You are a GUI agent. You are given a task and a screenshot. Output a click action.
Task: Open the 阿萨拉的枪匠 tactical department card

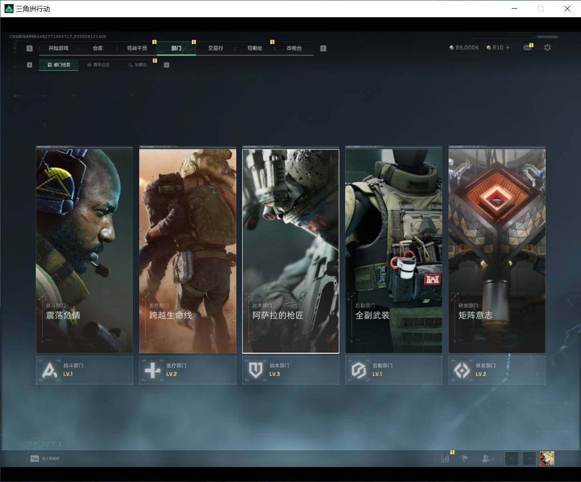pos(291,251)
